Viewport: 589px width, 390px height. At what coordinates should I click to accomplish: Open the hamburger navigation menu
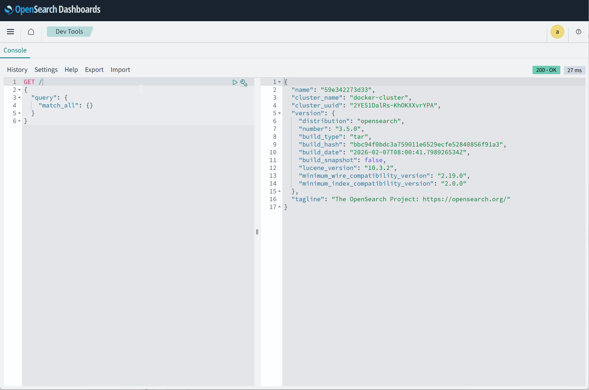point(10,32)
